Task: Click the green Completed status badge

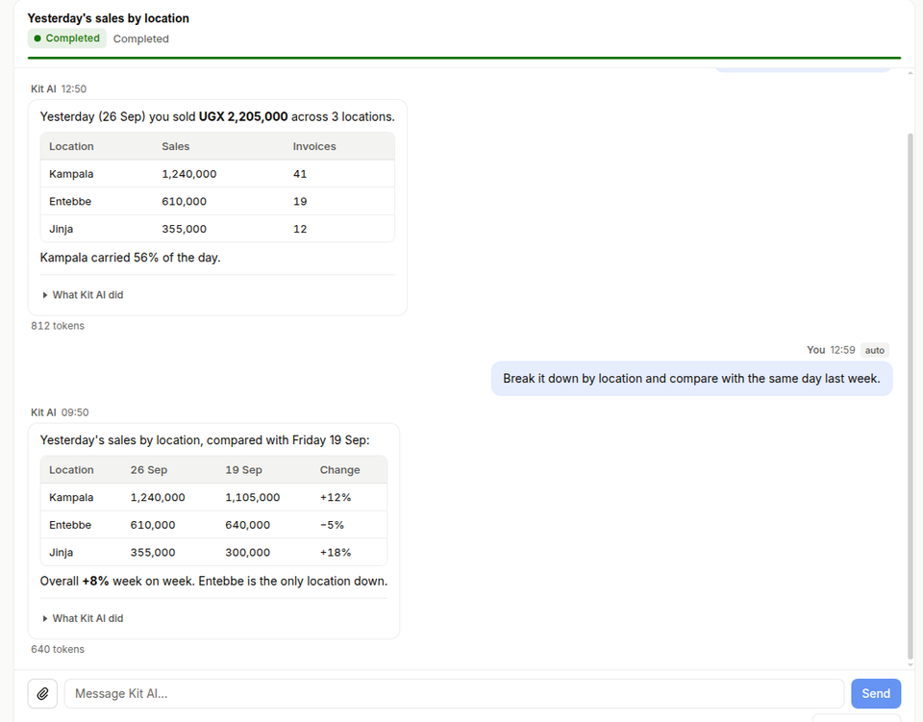Action: [x=67, y=38]
